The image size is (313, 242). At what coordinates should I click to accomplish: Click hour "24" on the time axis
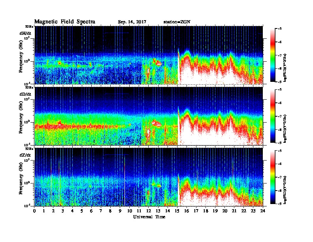(263, 211)
